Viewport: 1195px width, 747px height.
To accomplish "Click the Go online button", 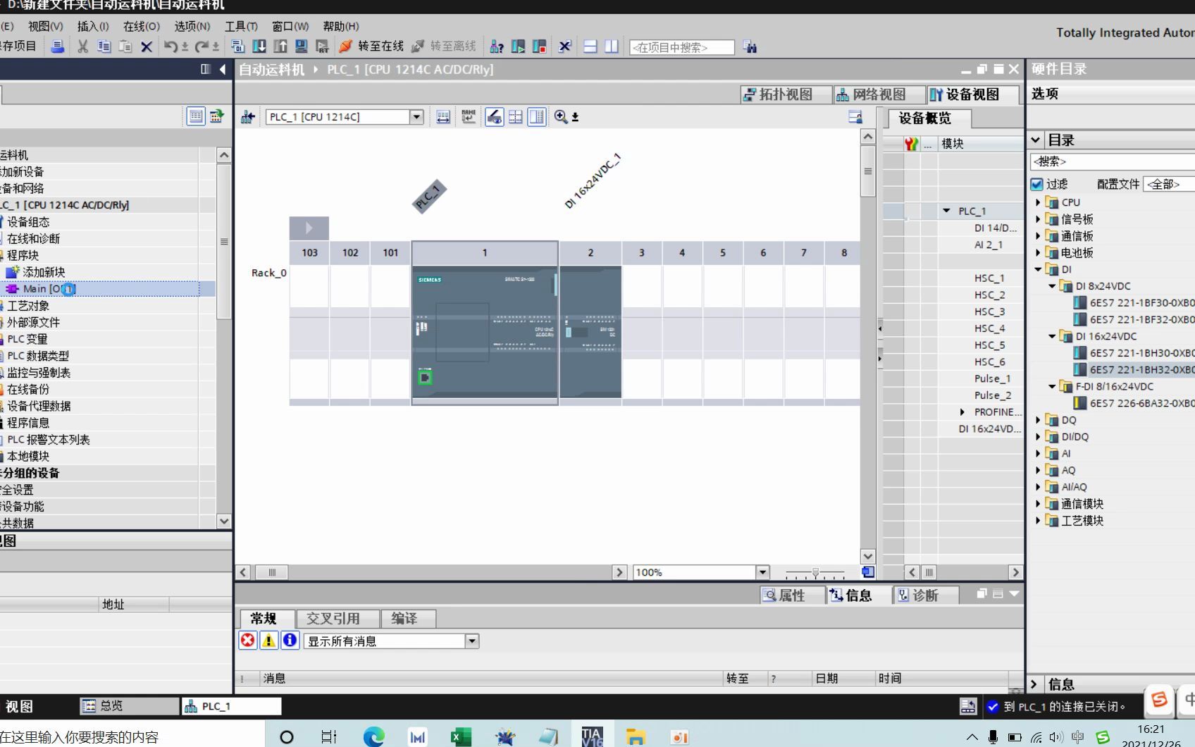I will tap(371, 47).
